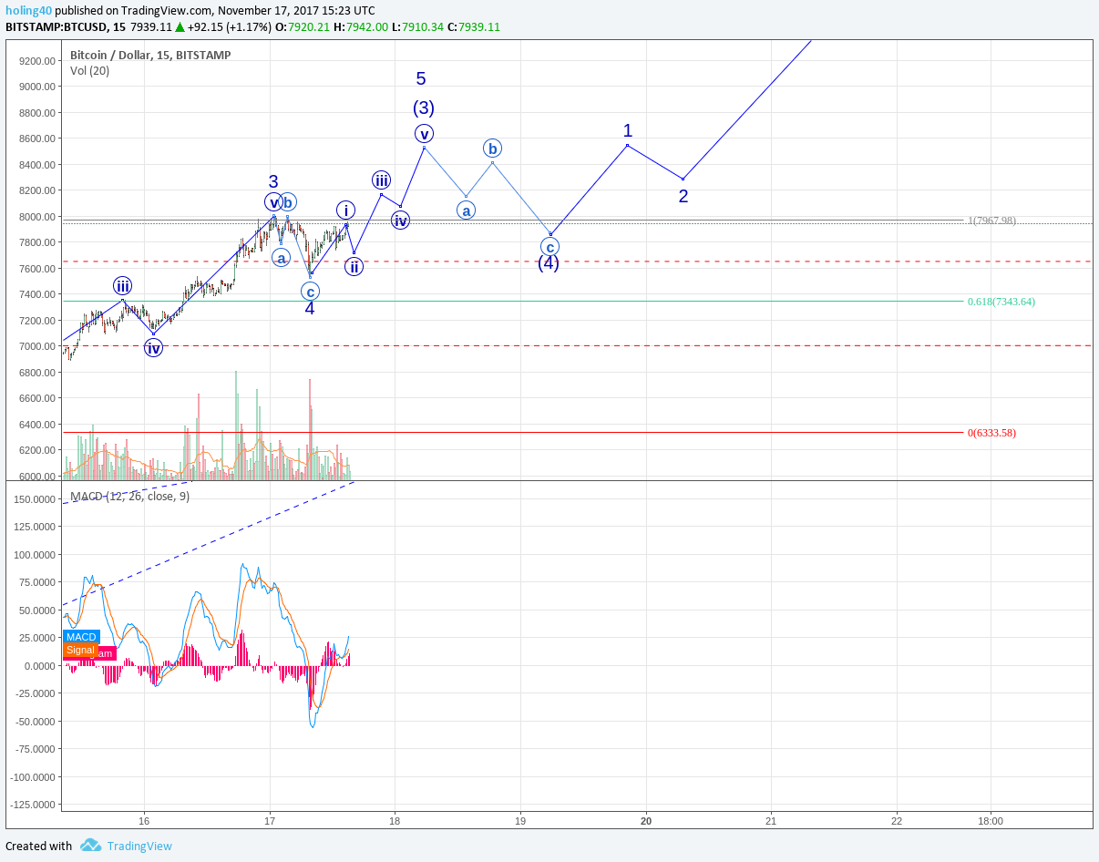The width and height of the screenshot is (1099, 862).
Task: Click the 150.0000 MACD axis label
Action: tap(36, 498)
